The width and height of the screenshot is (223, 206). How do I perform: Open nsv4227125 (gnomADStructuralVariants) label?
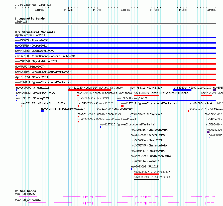(x=128, y=124)
